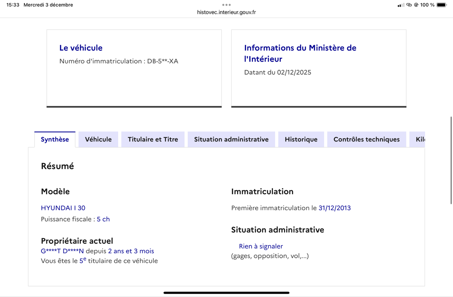Click the 31/12/2013 registration date

tap(334, 208)
